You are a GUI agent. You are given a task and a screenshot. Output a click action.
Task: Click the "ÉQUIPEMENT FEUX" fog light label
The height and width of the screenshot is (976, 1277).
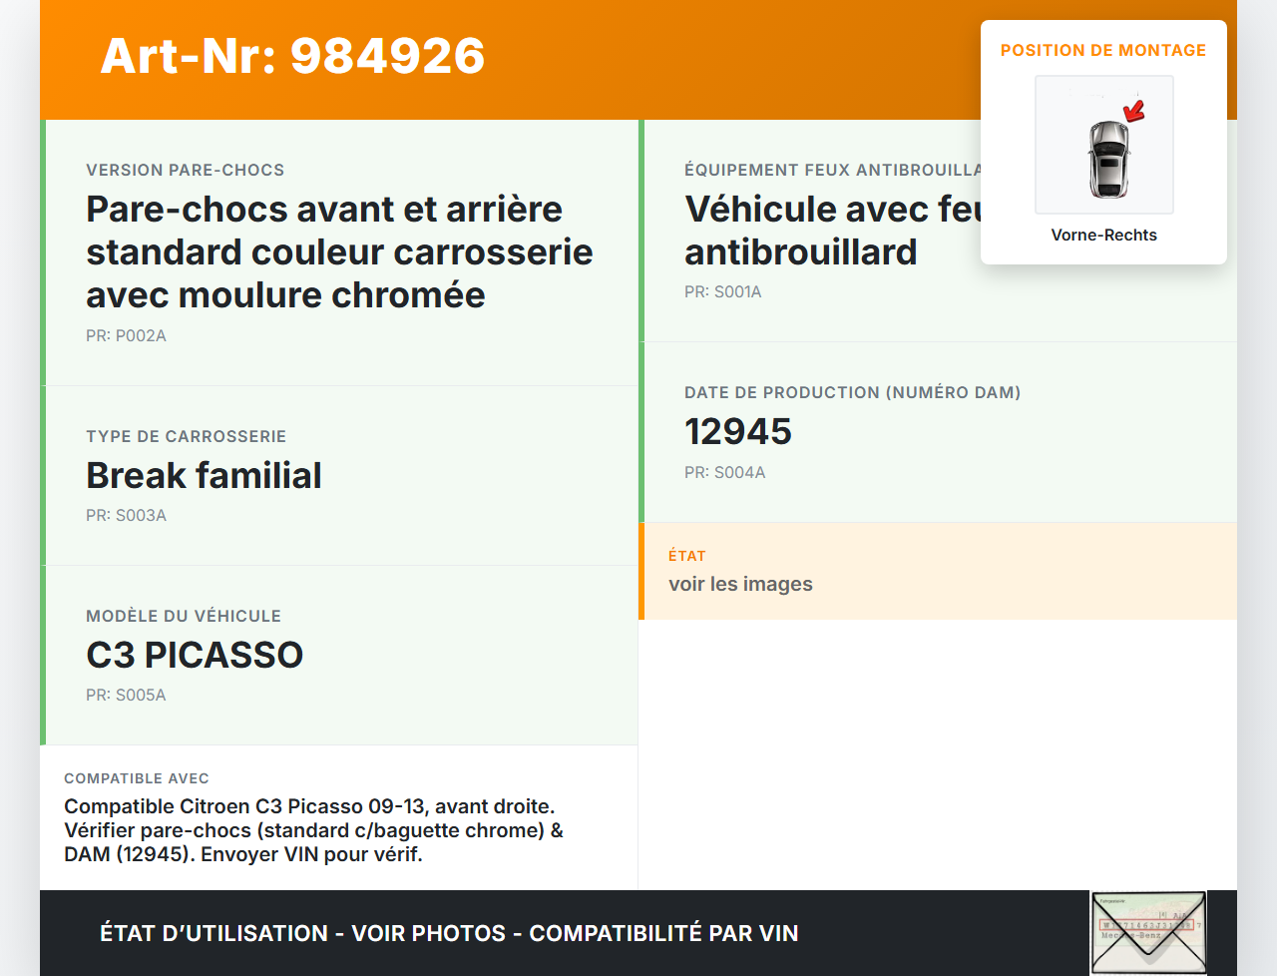pyautogui.click(x=832, y=170)
